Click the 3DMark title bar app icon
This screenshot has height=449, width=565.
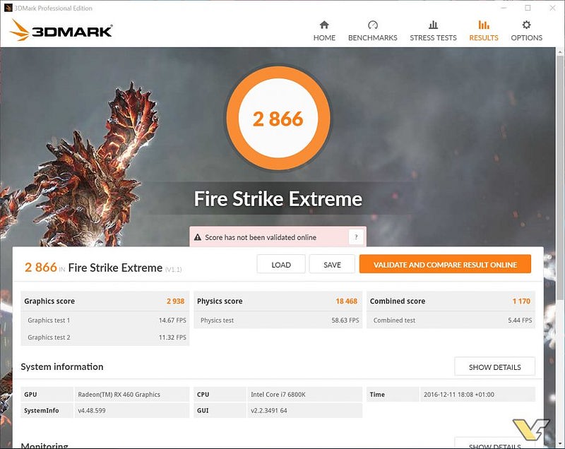(x=8, y=8)
